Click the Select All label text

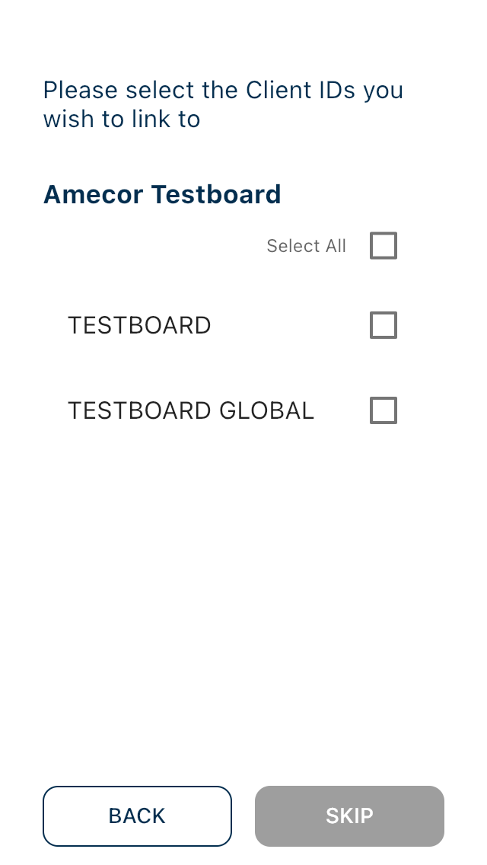(x=306, y=246)
